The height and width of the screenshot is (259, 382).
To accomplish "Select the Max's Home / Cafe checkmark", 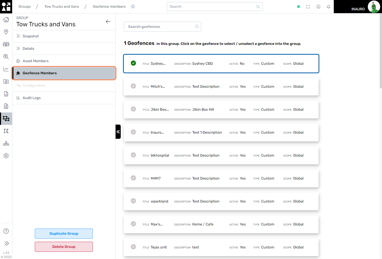I will 133,224.
